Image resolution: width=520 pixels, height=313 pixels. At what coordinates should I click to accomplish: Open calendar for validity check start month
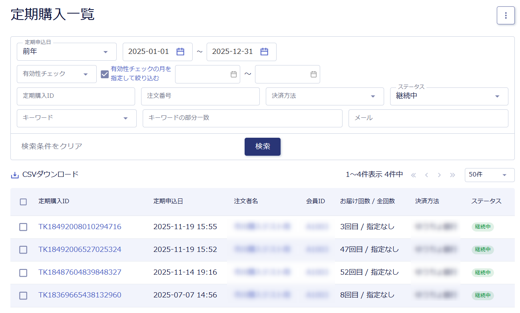coord(234,74)
